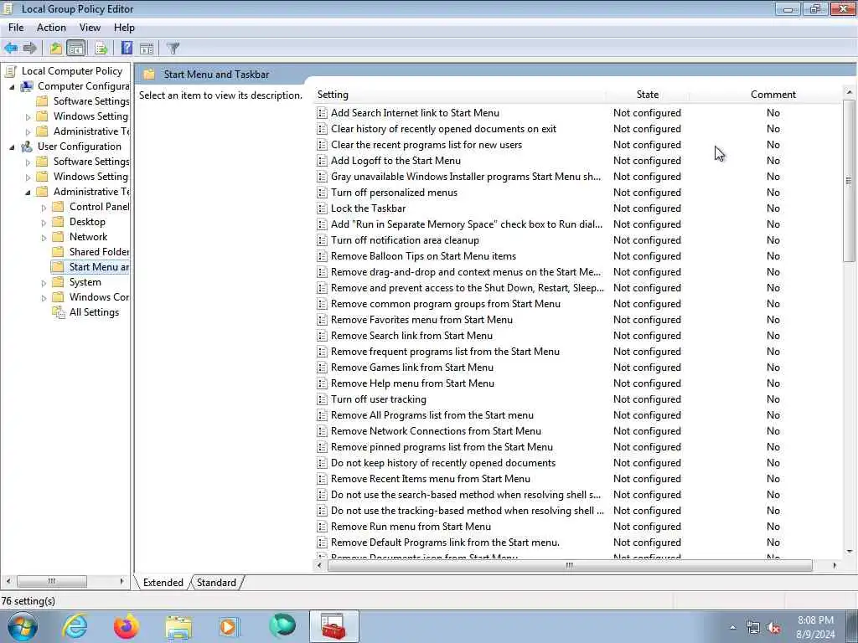Select 'Remove Balloon Tips on Start Menu items'
858x643 pixels.
click(x=423, y=256)
